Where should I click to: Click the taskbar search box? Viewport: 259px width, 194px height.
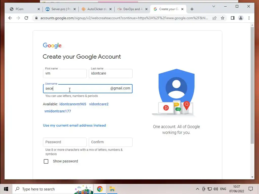point(53,189)
